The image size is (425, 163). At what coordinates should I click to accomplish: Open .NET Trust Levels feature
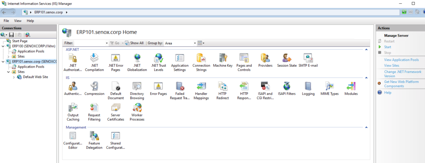point(158,62)
